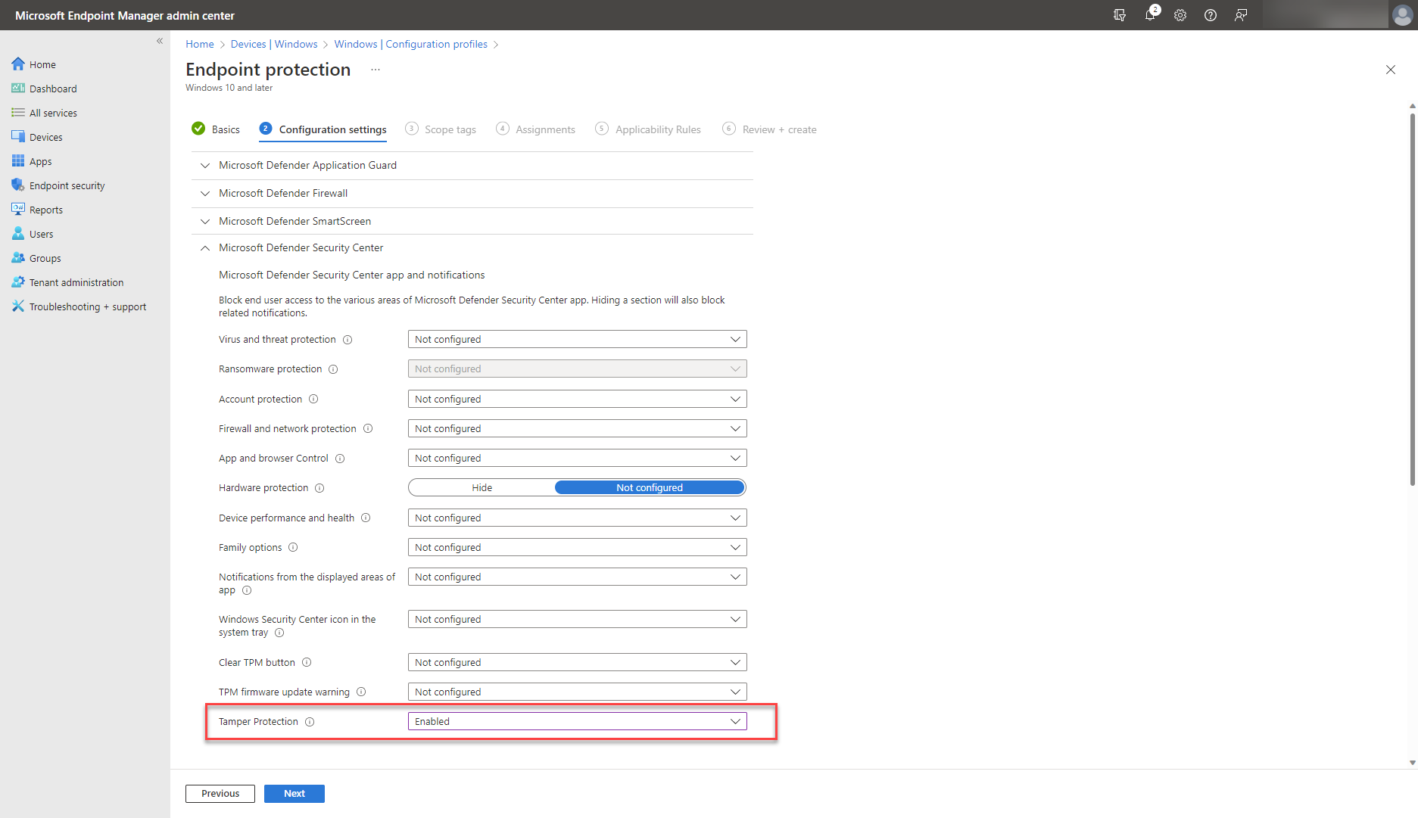Open Device performance and health dropdown
The width and height of the screenshot is (1418, 818).
[577, 518]
